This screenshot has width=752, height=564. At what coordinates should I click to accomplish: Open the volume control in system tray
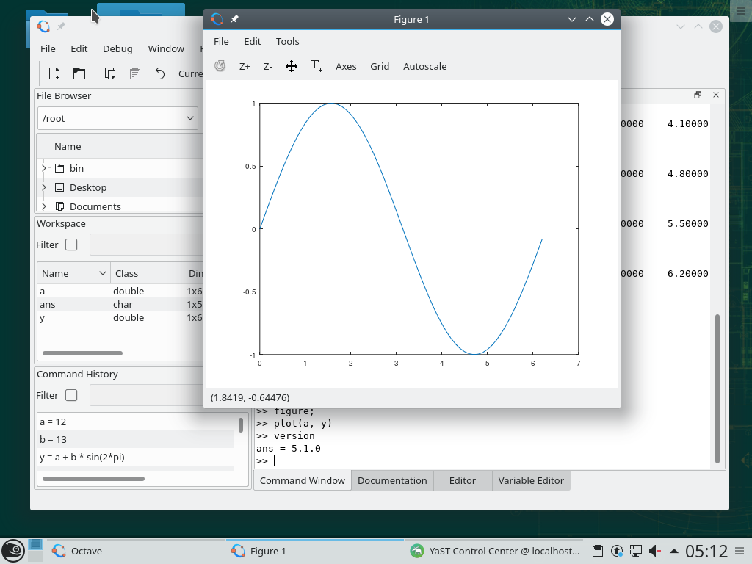coord(654,551)
